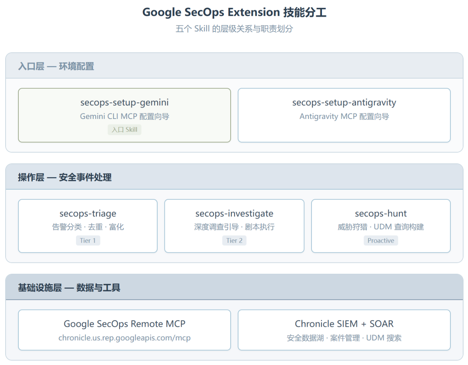Image resolution: width=468 pixels, height=365 pixels.
Task: Click the 'Proactive' badge
Action: tap(381, 240)
